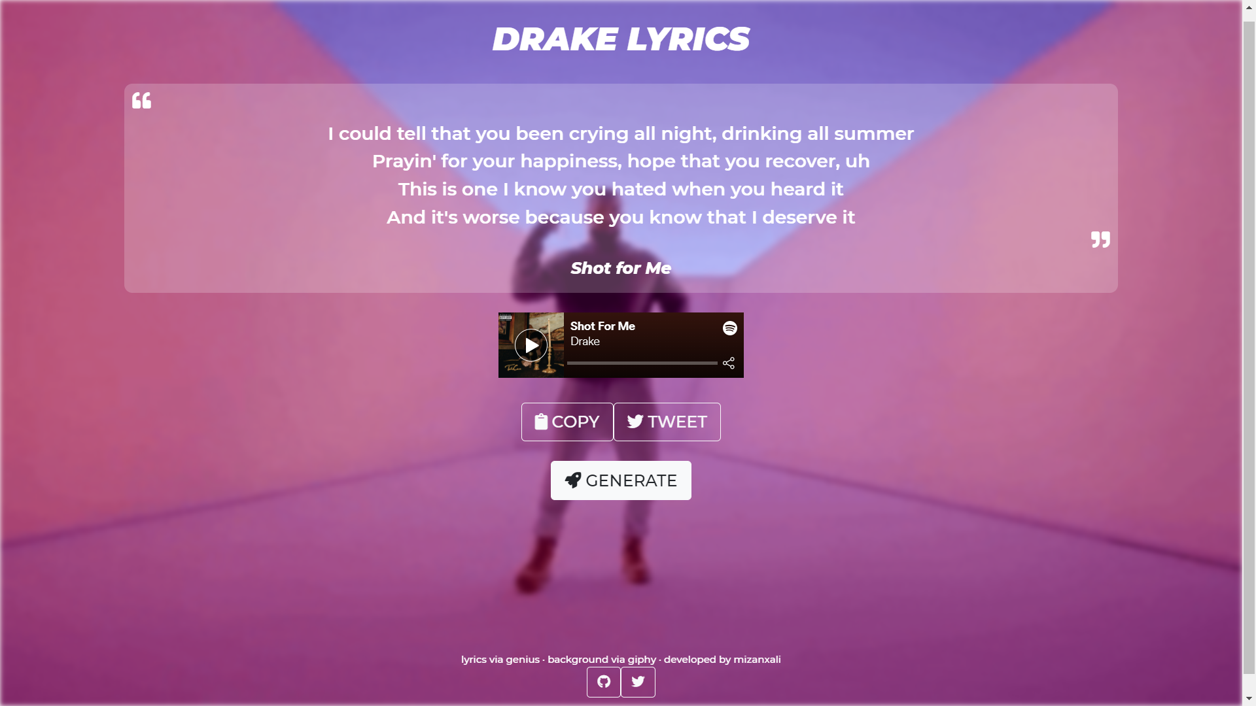Click the Drake artist name in player
The height and width of the screenshot is (706, 1256).
click(x=585, y=341)
